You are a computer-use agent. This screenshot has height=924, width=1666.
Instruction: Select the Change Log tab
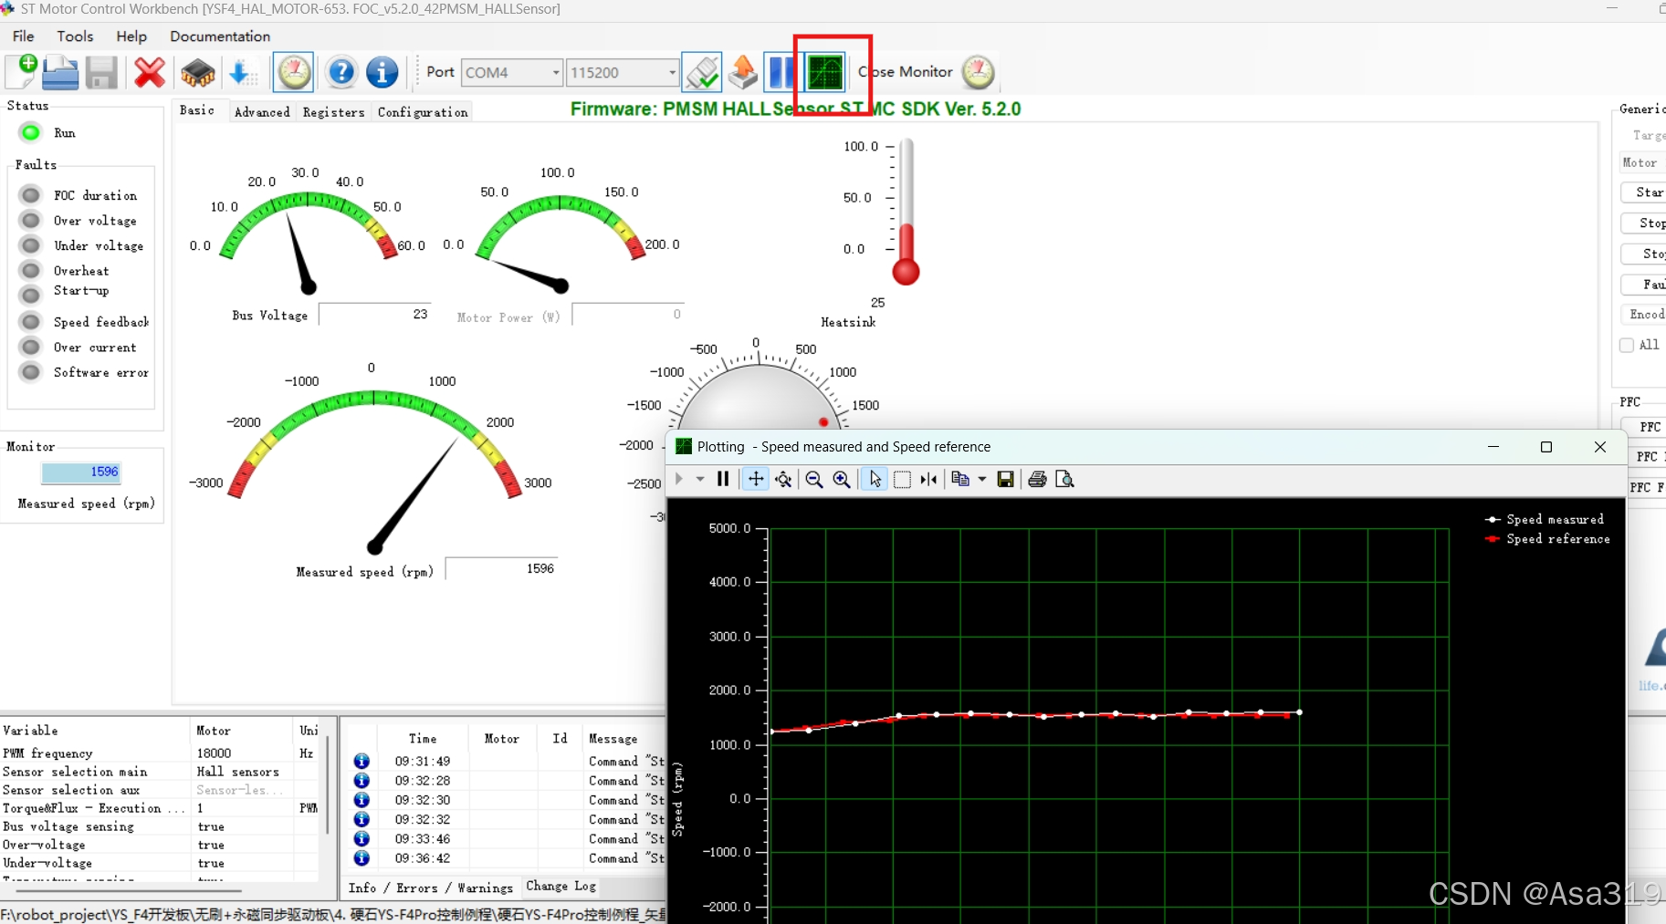point(561,886)
